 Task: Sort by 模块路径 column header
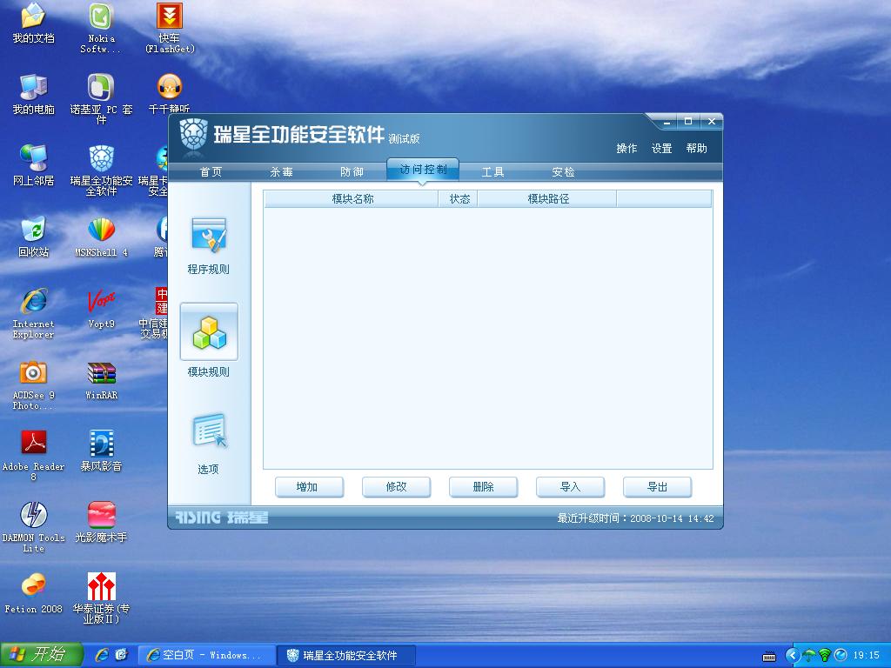(x=548, y=199)
